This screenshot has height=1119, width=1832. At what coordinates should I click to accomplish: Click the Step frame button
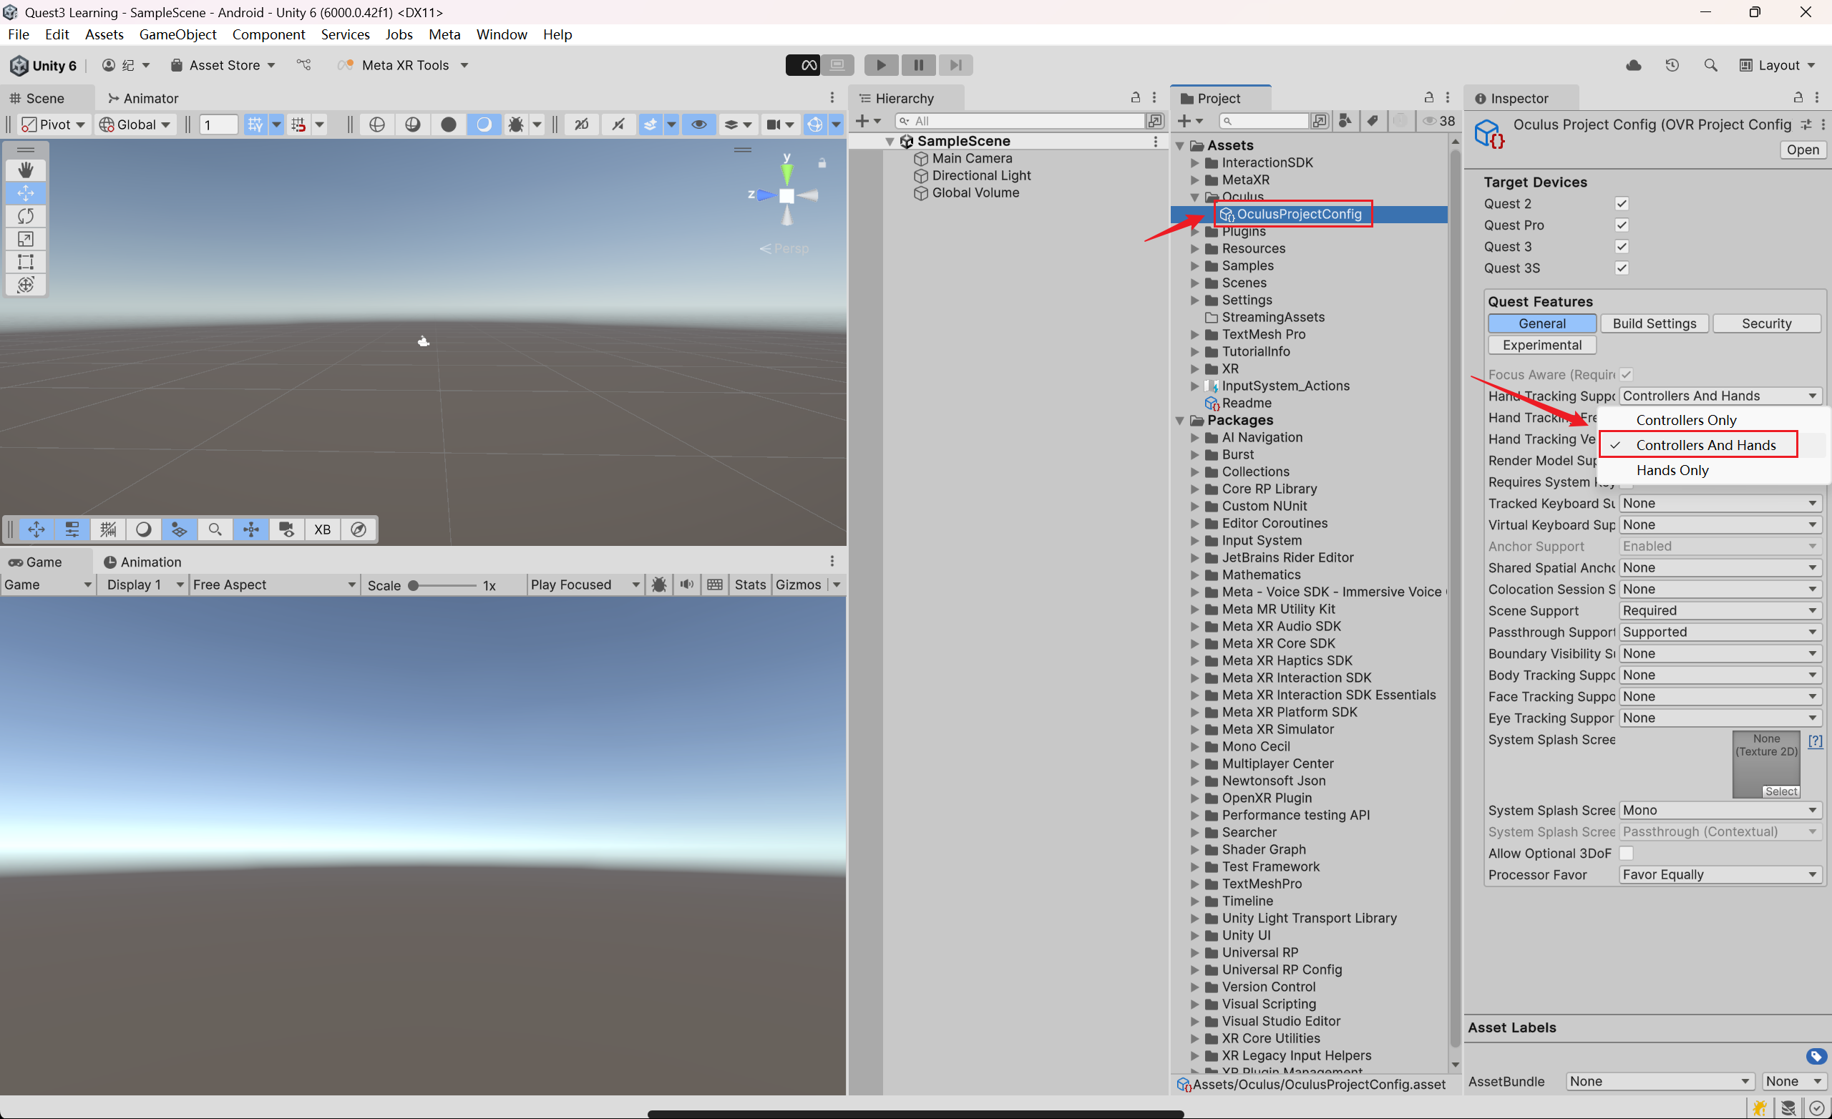pos(955,65)
